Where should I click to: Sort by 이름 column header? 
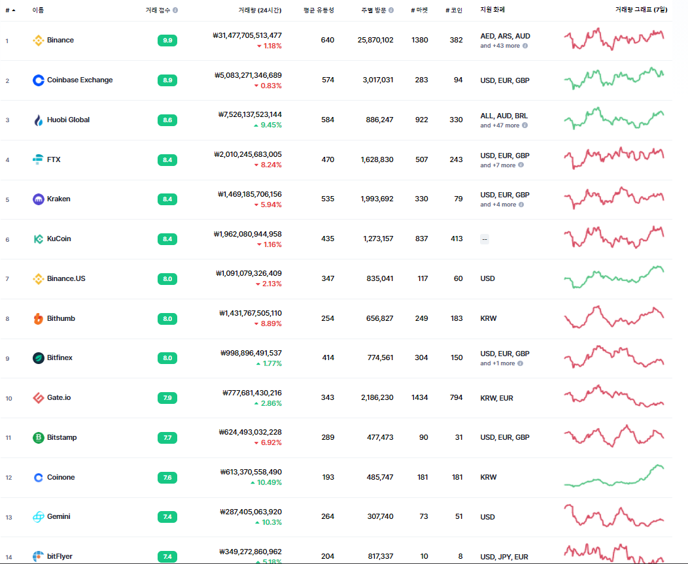coord(38,10)
